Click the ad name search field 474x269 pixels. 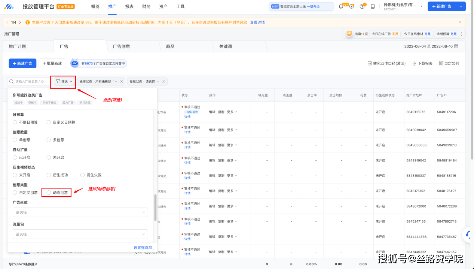click(x=30, y=81)
